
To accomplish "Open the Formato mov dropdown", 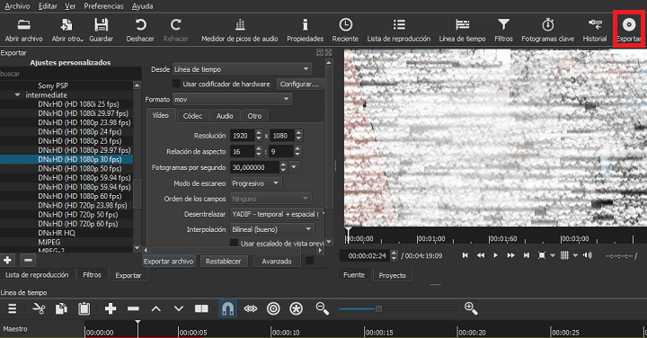I will click(x=233, y=99).
